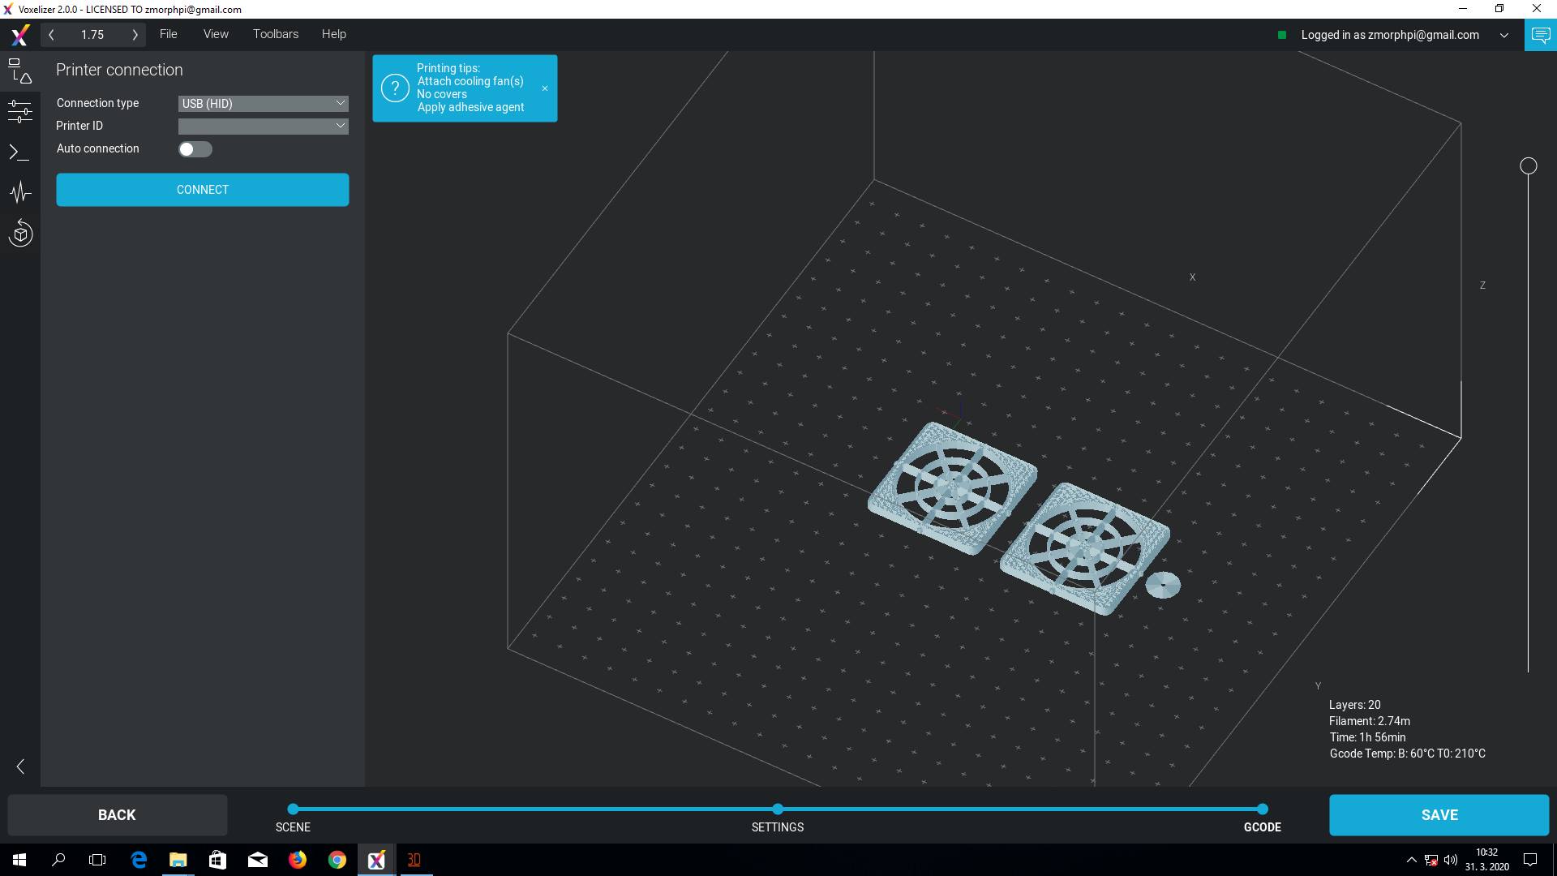Image resolution: width=1557 pixels, height=876 pixels.
Task: Jump to the SETTINGS step marker
Action: pyautogui.click(x=778, y=809)
